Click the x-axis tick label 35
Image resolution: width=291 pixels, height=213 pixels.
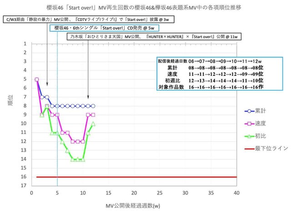tap(211, 193)
